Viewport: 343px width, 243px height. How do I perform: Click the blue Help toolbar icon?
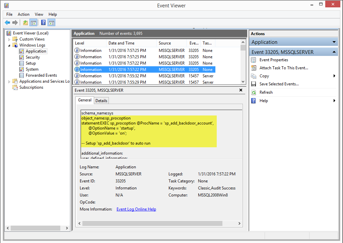pyautogui.click(x=43, y=22)
